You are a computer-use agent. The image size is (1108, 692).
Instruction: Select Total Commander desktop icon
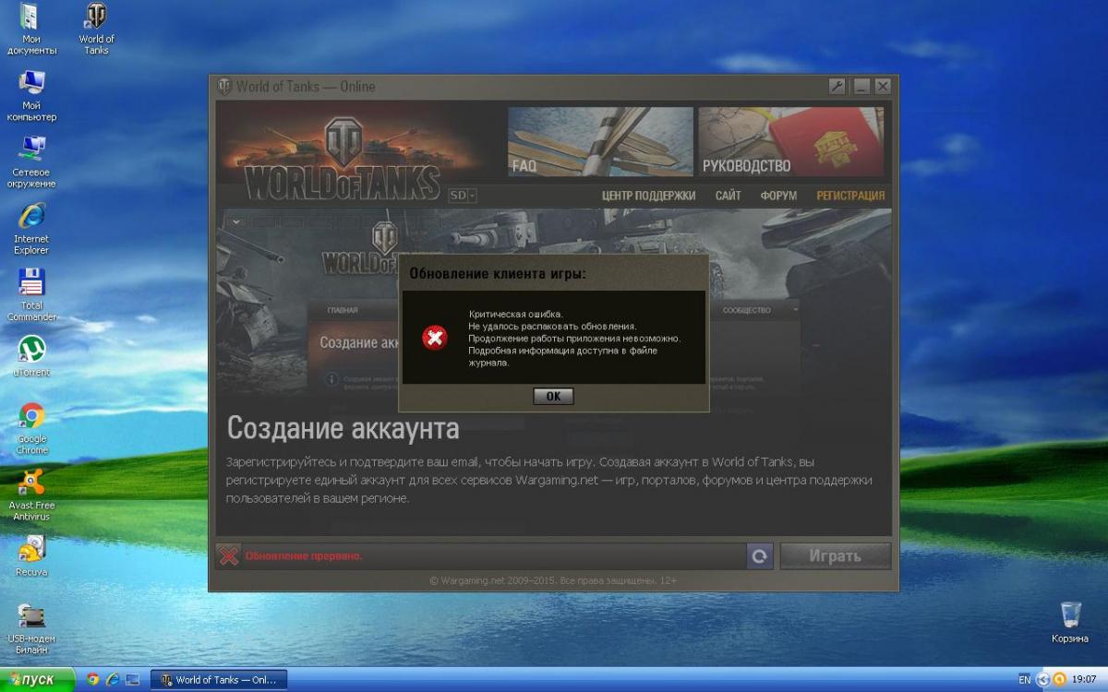pyautogui.click(x=31, y=295)
